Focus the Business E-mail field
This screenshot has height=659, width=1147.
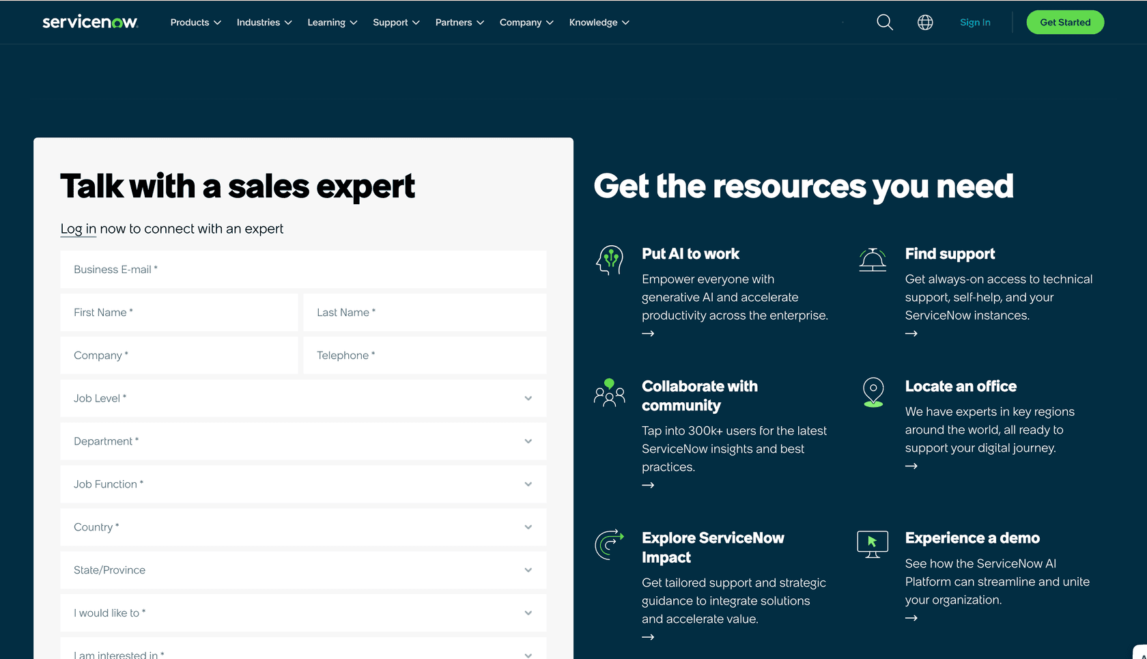pos(303,269)
